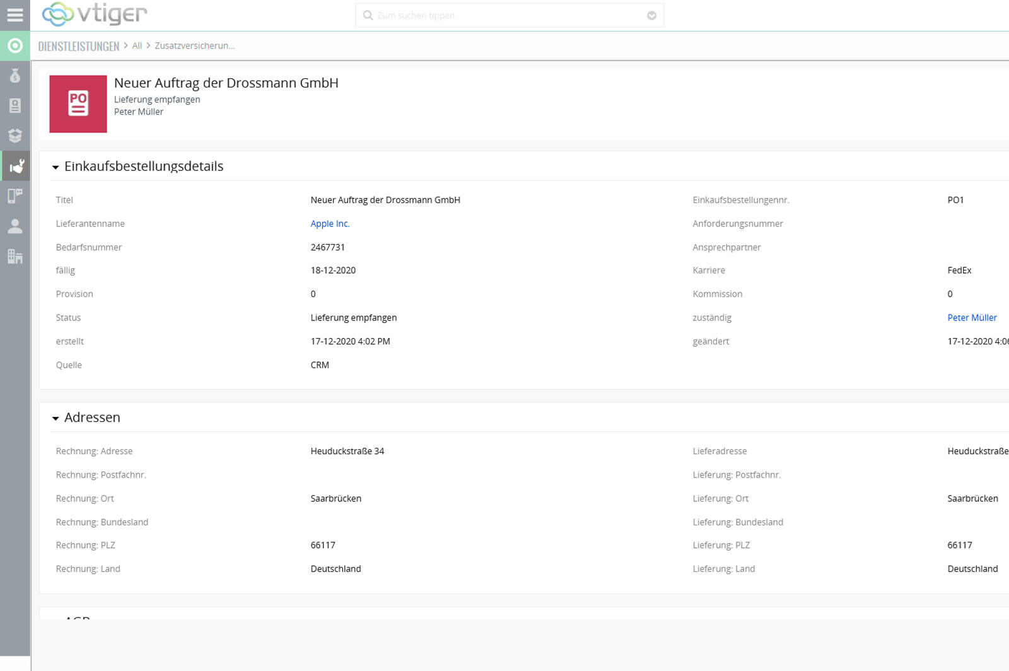Open the open-box inventory icon

coord(15,136)
